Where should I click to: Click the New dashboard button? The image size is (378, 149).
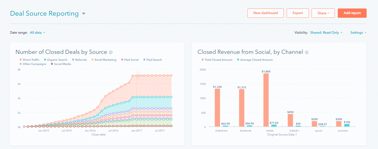click(265, 13)
